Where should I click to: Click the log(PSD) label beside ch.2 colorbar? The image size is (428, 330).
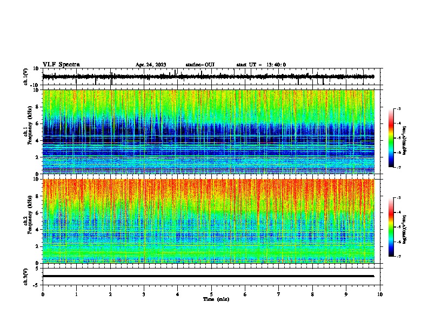coord(404,229)
